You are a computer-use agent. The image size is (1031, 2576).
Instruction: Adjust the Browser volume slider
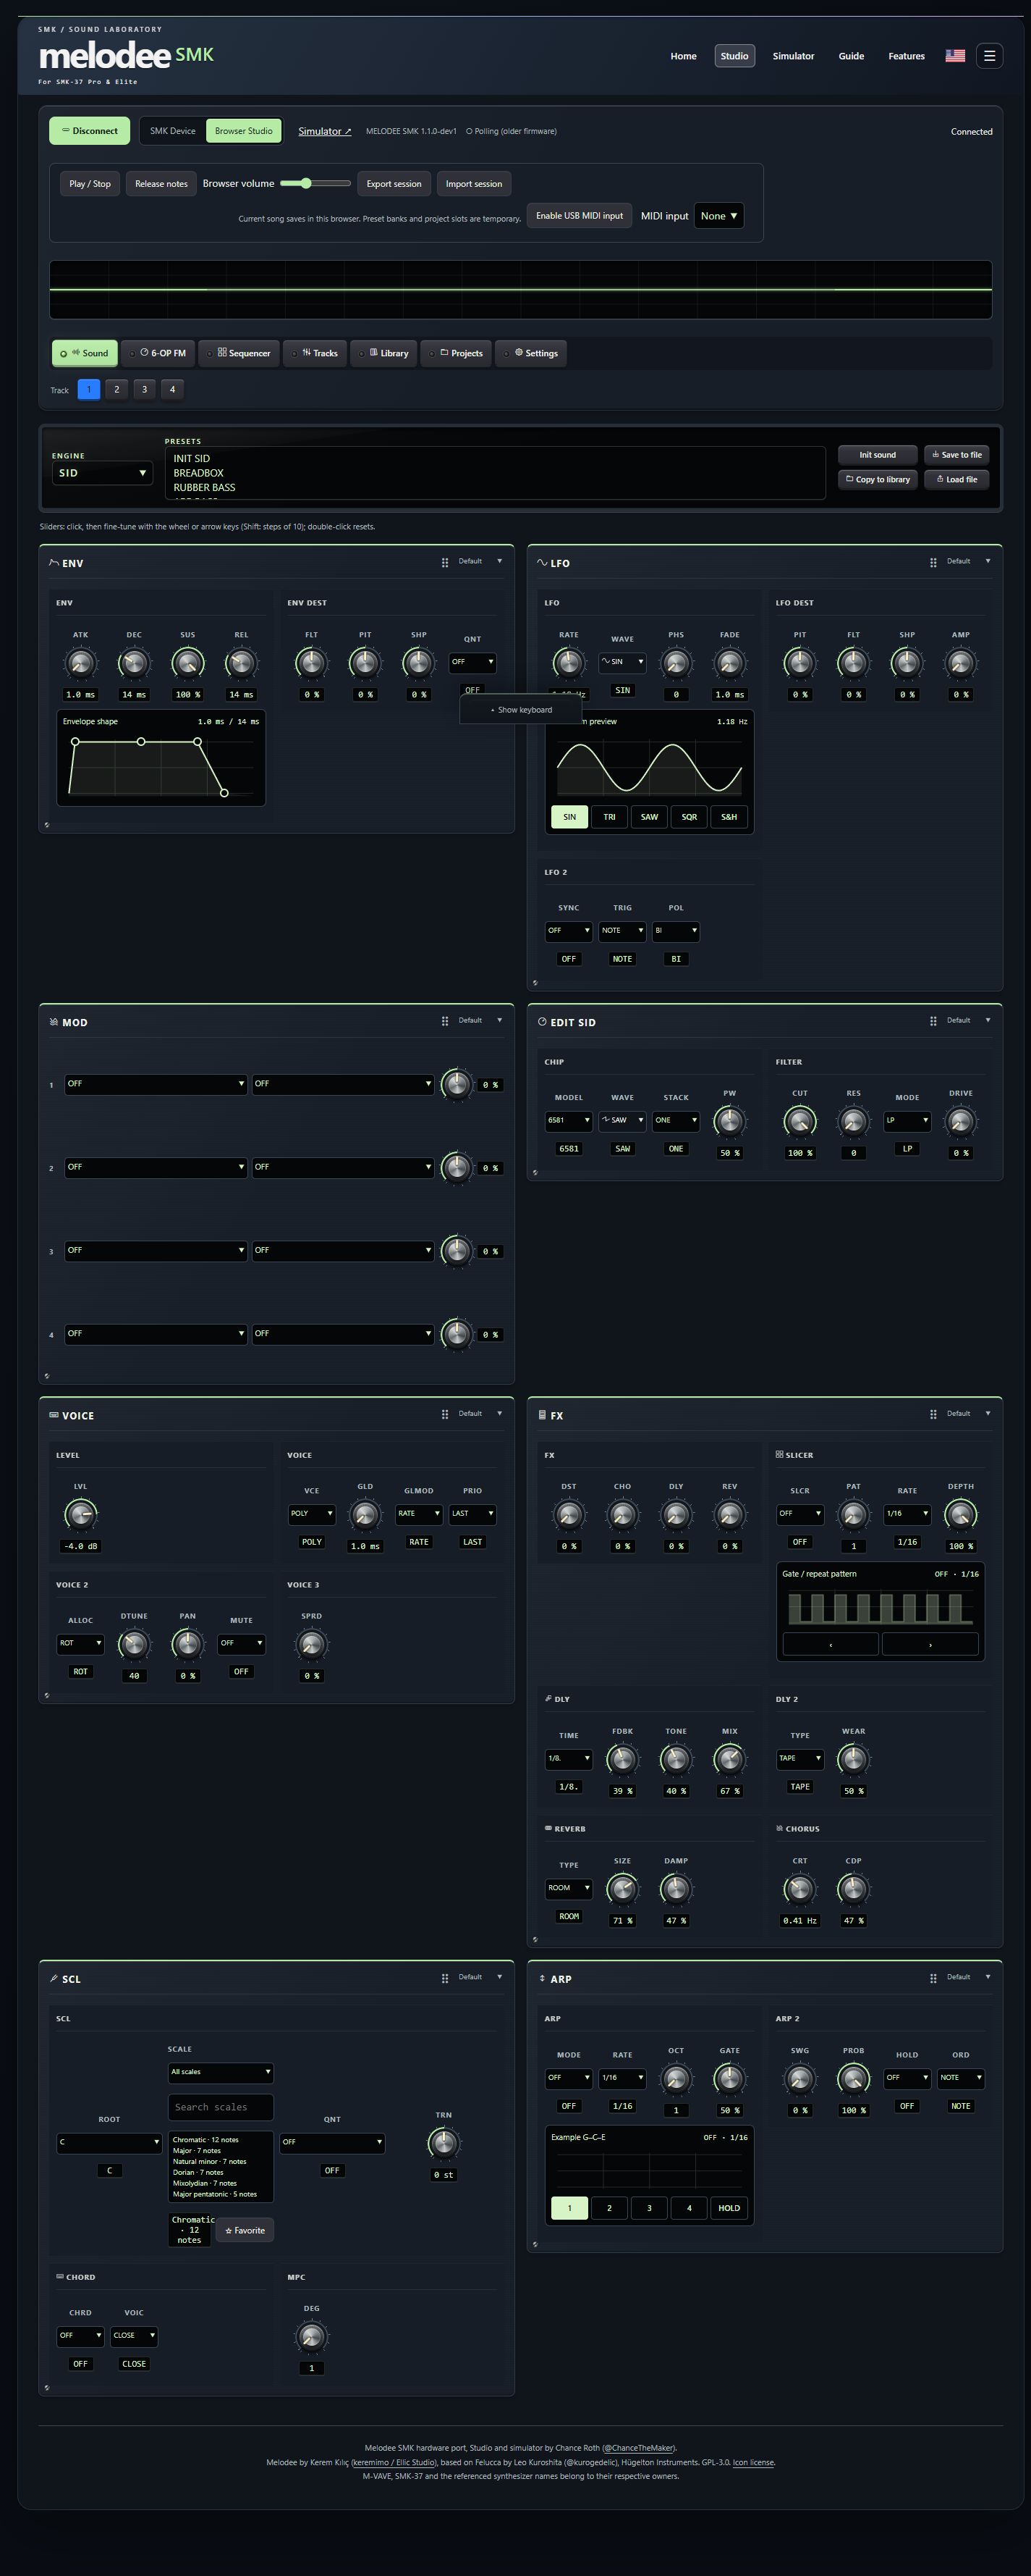click(315, 183)
